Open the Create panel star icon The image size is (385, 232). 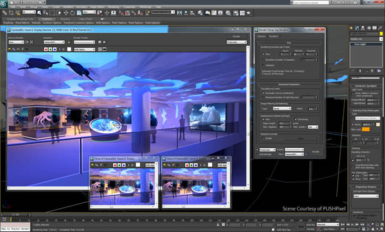[351, 28]
